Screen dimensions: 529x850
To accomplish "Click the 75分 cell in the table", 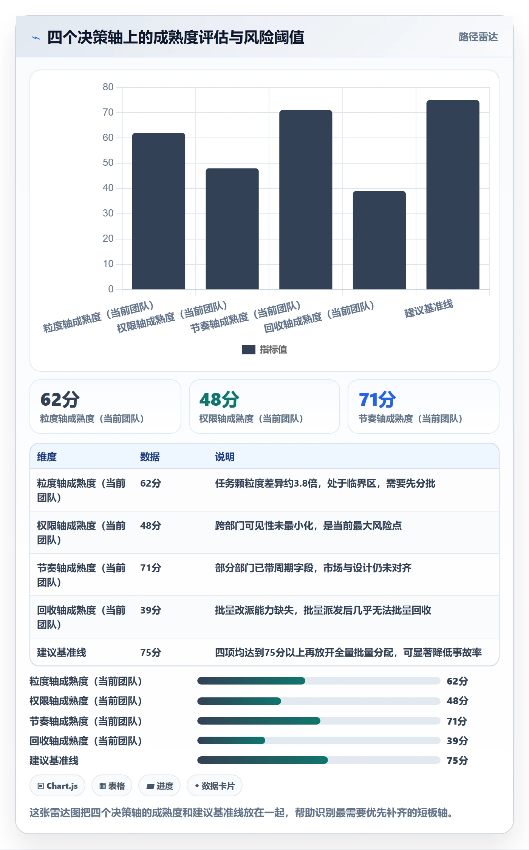I will tap(151, 653).
